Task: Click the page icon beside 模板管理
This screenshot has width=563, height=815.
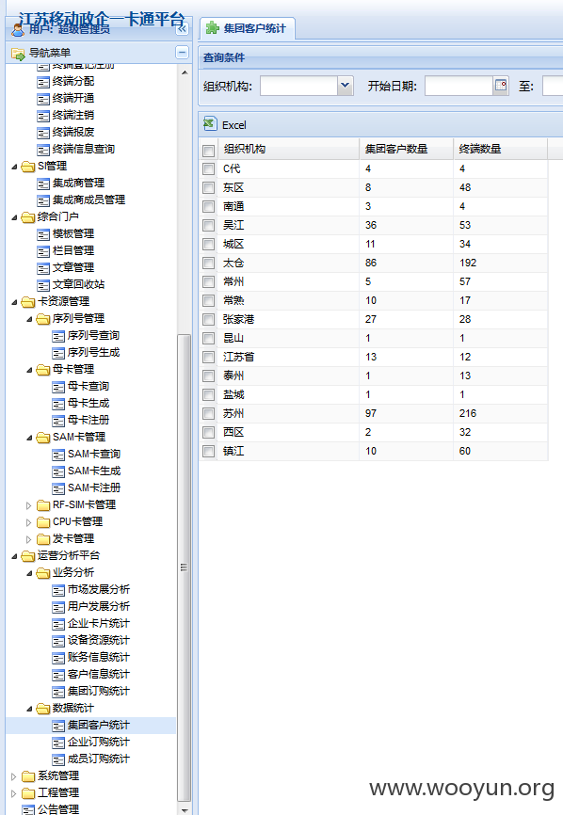Action: (x=43, y=234)
